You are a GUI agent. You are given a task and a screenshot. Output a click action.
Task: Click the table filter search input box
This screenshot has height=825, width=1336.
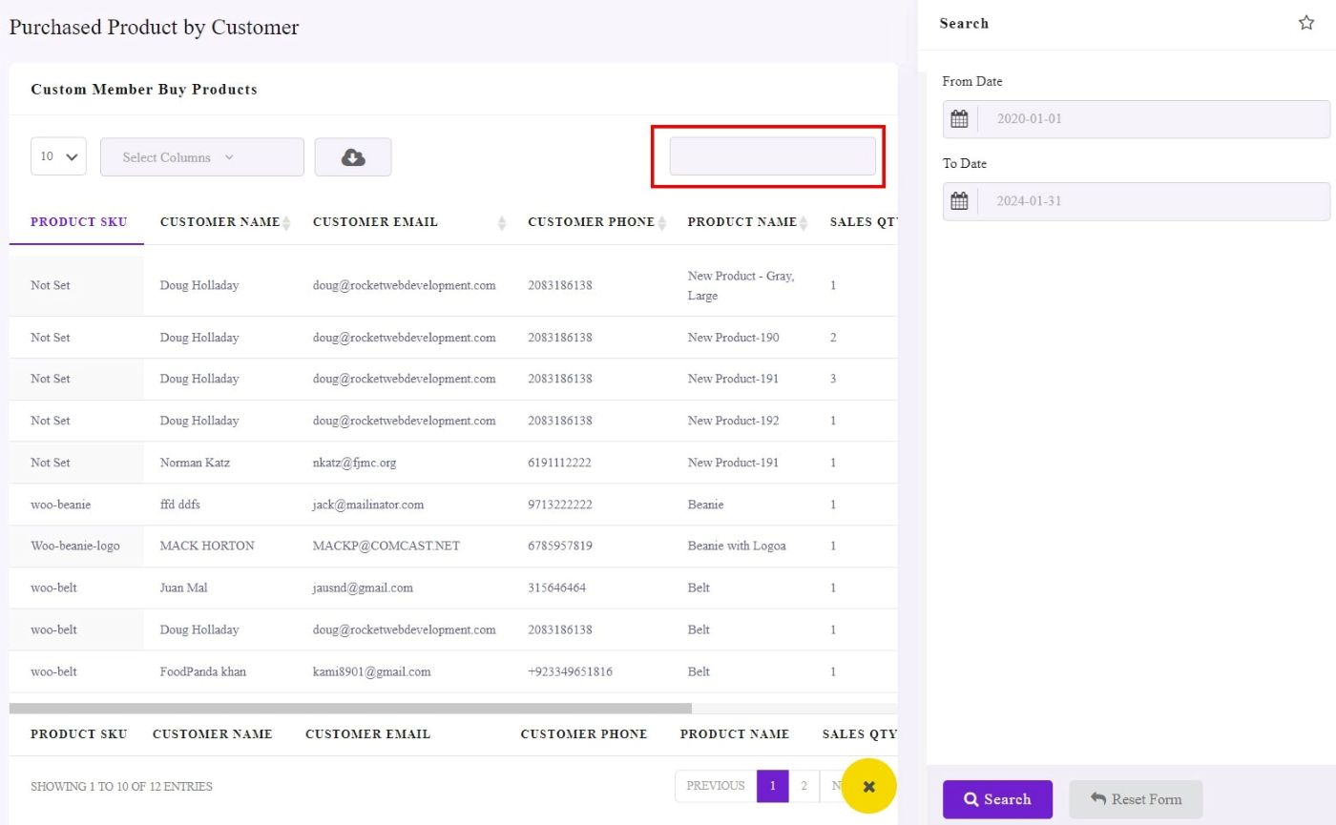(772, 156)
